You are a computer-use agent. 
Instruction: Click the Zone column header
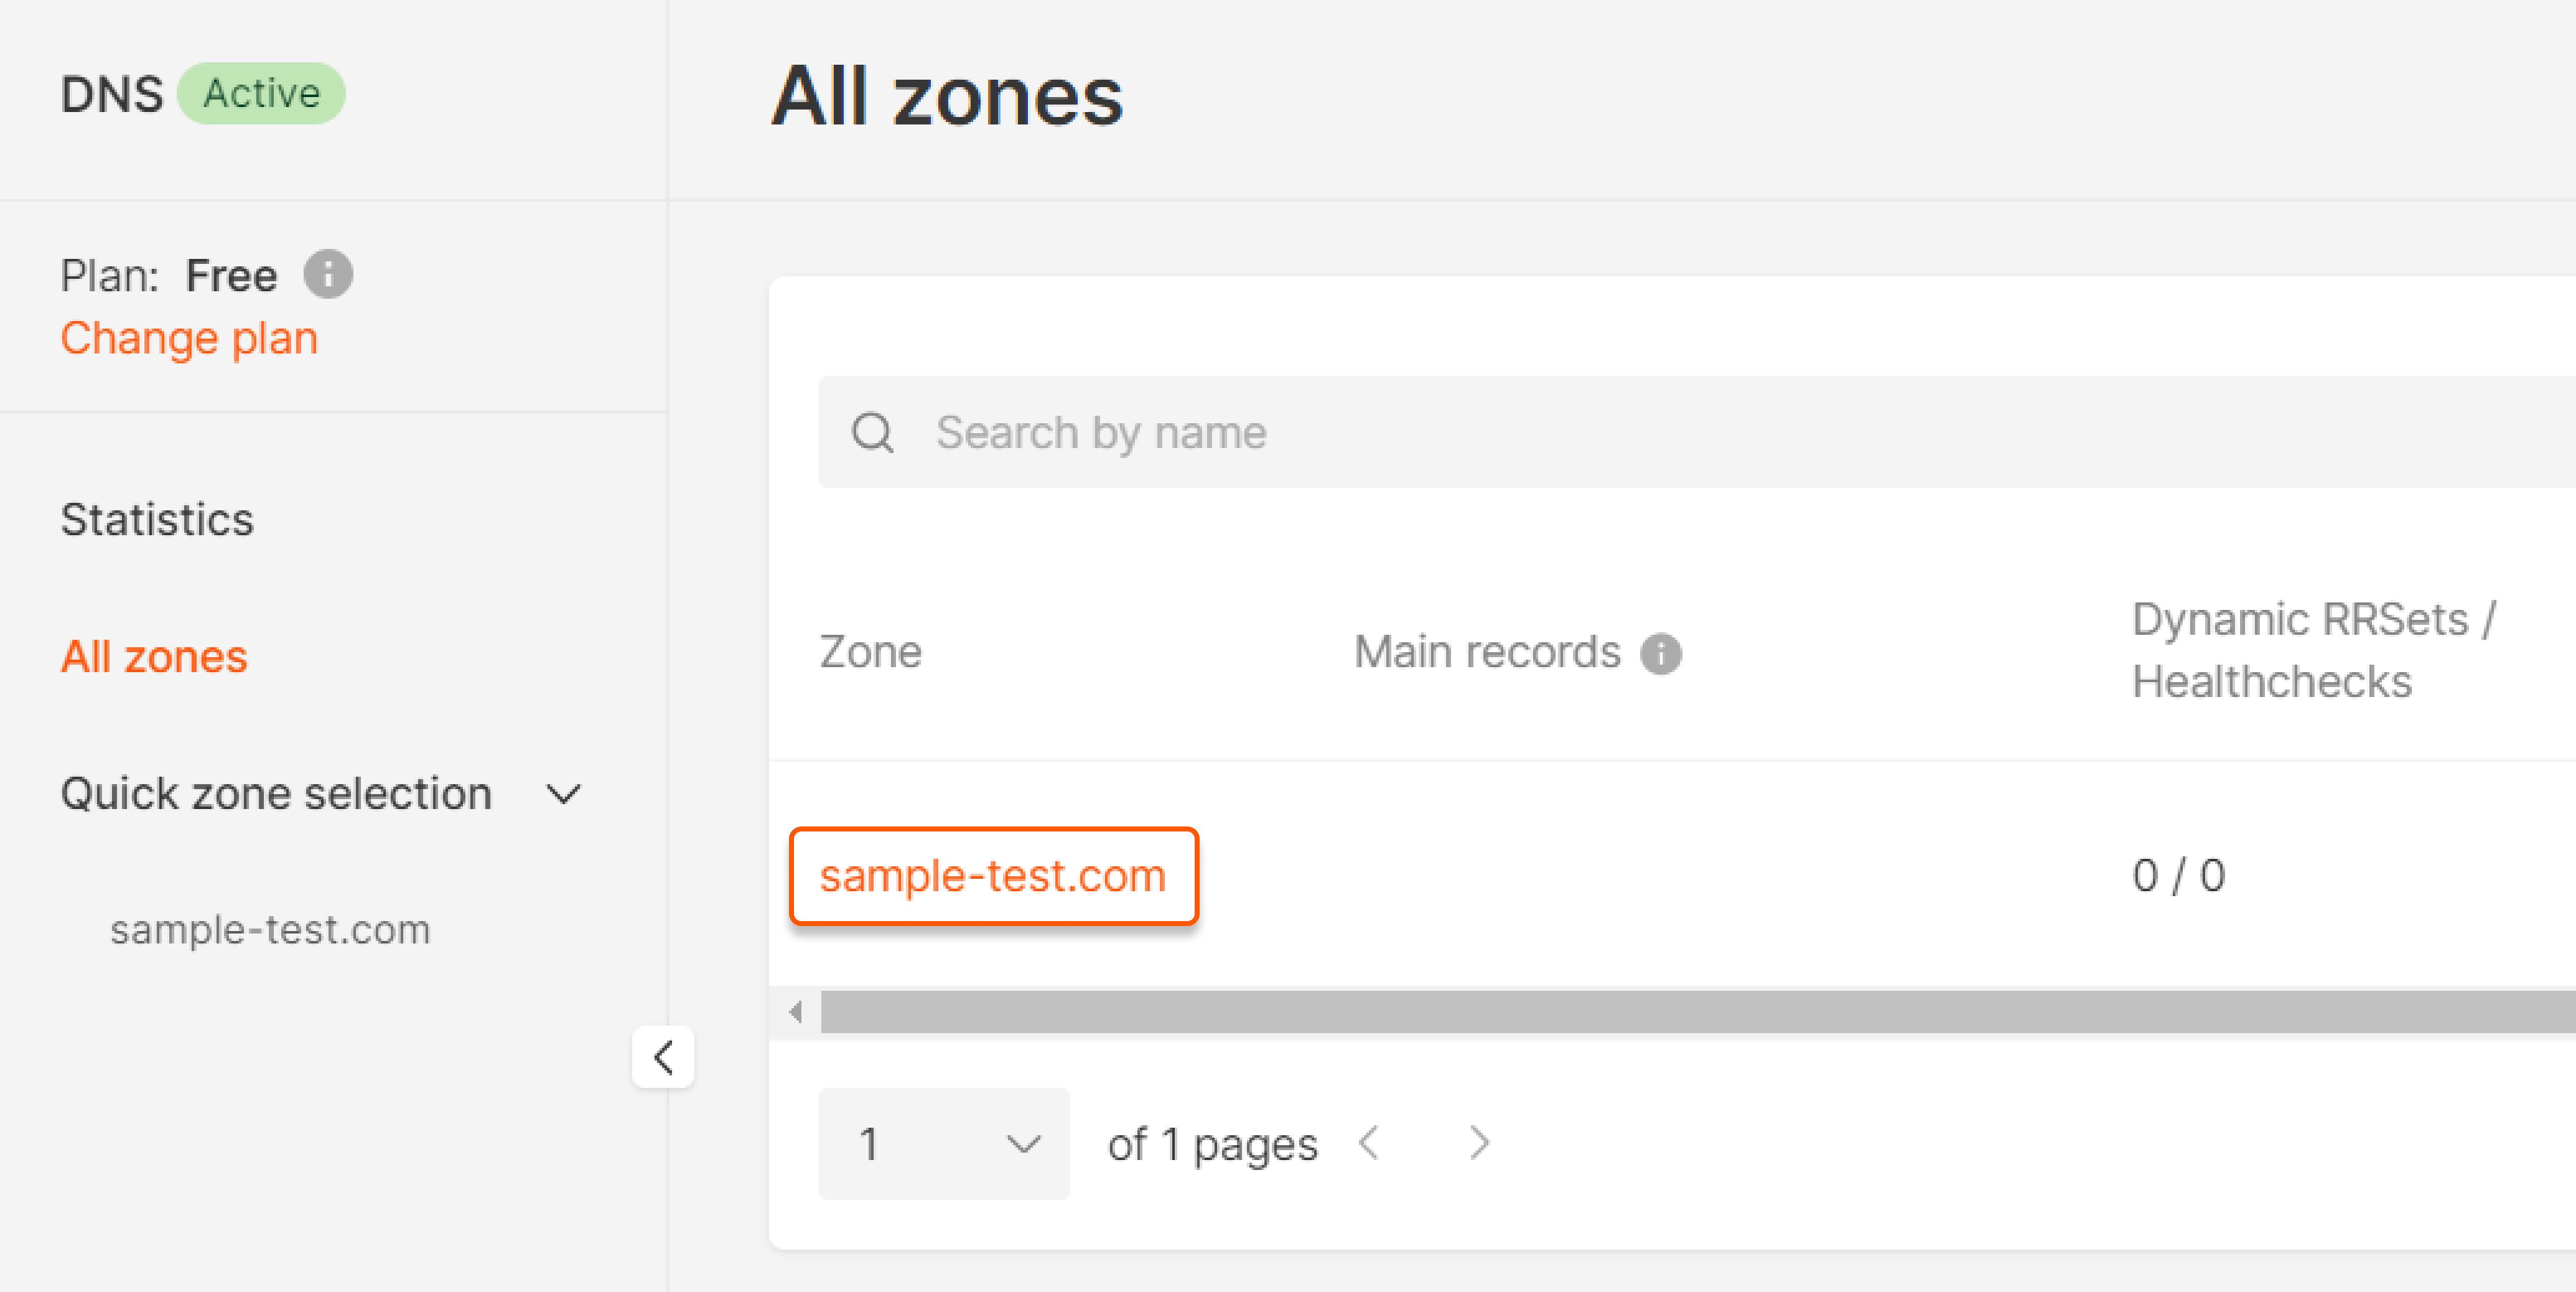coord(870,651)
